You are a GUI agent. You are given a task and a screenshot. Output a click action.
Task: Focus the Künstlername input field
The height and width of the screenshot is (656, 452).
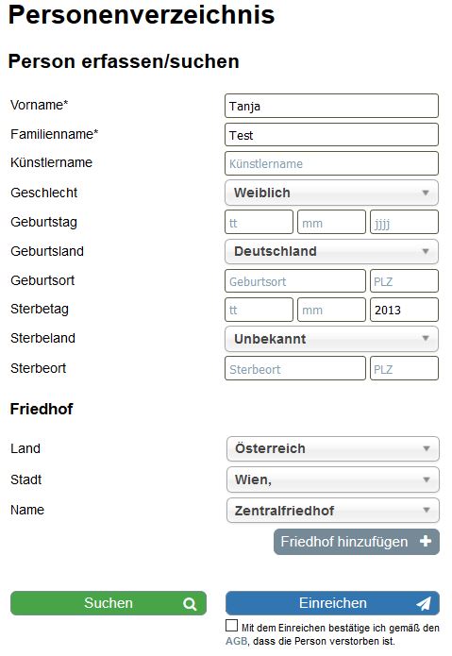coord(331,163)
